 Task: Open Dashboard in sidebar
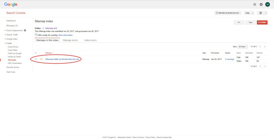pyautogui.click(x=11, y=21)
